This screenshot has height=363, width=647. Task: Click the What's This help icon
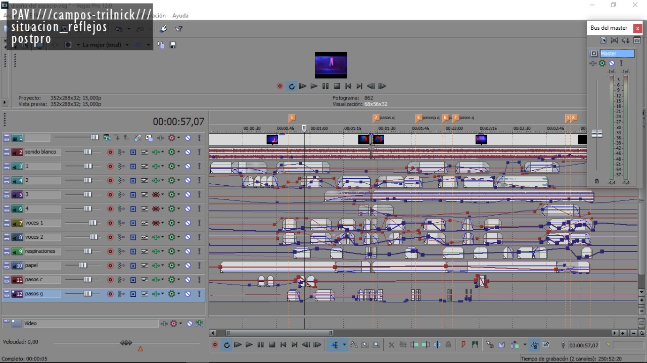178,29
